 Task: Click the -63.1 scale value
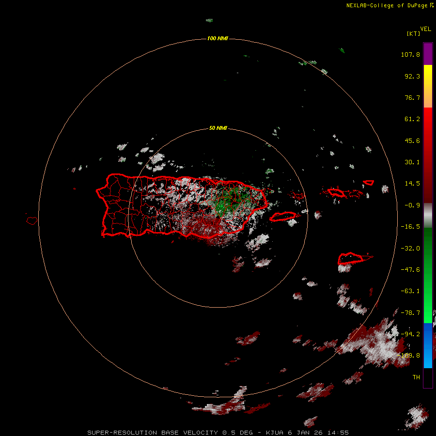(410, 291)
